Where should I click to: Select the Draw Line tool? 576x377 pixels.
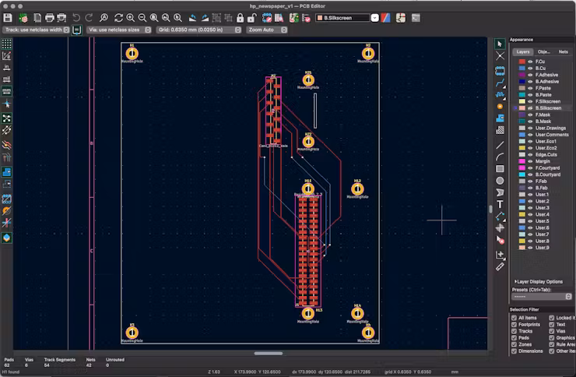click(500, 145)
